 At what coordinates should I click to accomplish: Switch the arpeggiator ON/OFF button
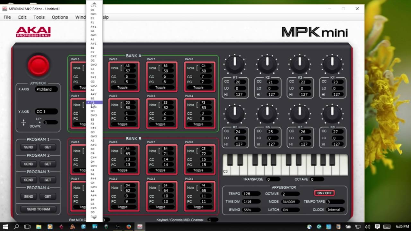click(324, 193)
